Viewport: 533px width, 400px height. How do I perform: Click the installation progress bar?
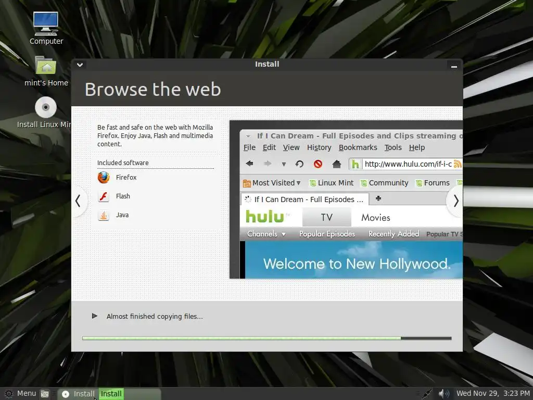[x=267, y=338]
